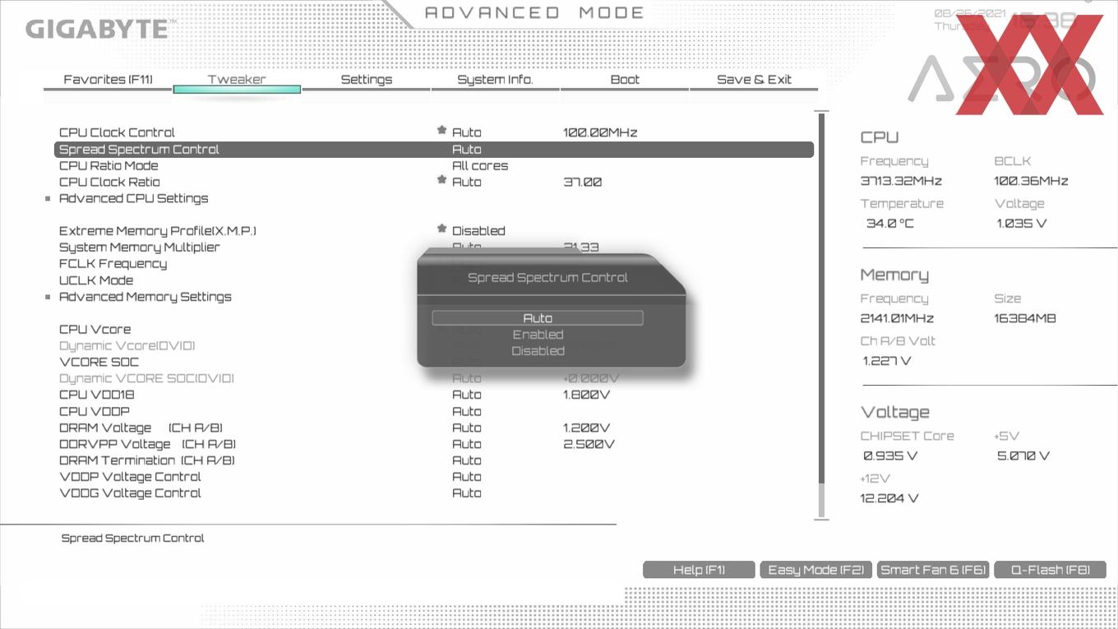Open Smart Fan 6 (F6)

coord(933,570)
